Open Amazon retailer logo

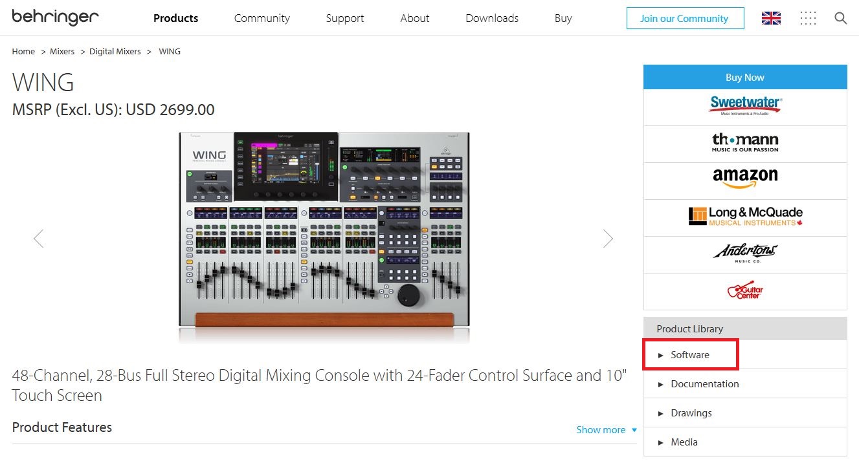click(x=745, y=179)
